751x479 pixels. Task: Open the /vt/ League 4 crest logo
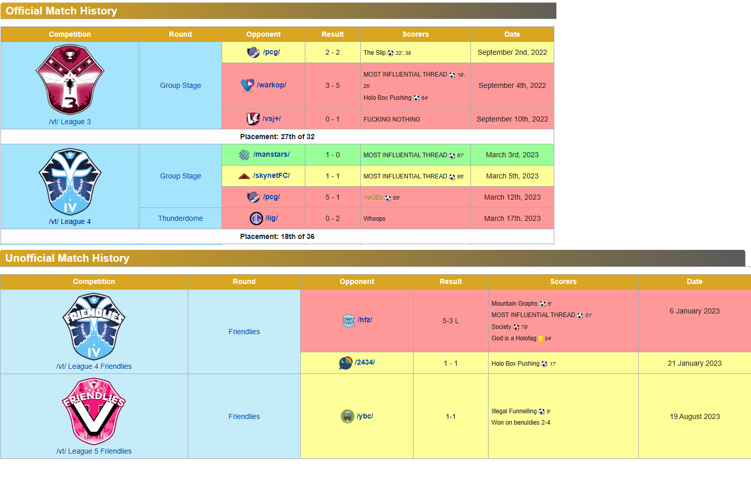pyautogui.click(x=70, y=182)
